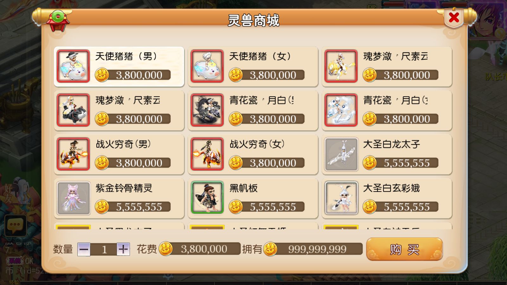Pick the 紫金铃骨精灵 pet icon
The width and height of the screenshot is (507, 285).
73,198
